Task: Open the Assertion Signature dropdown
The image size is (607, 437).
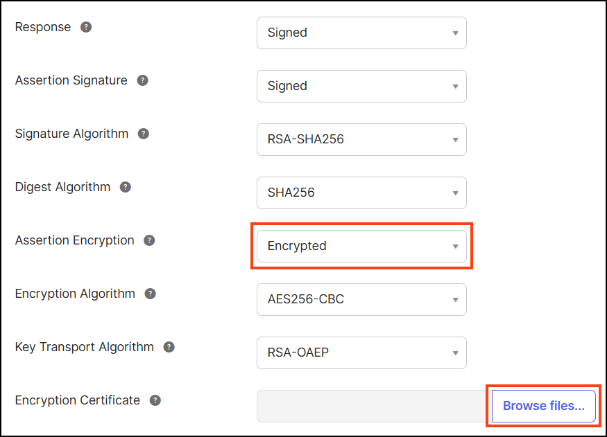Action: [x=361, y=86]
